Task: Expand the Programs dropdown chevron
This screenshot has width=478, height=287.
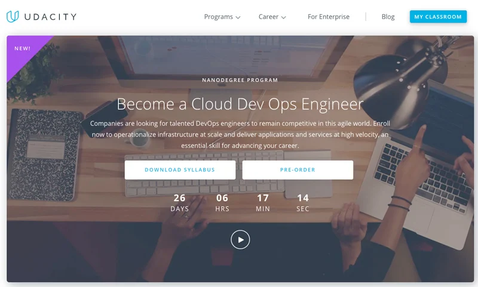Action: [x=238, y=17]
